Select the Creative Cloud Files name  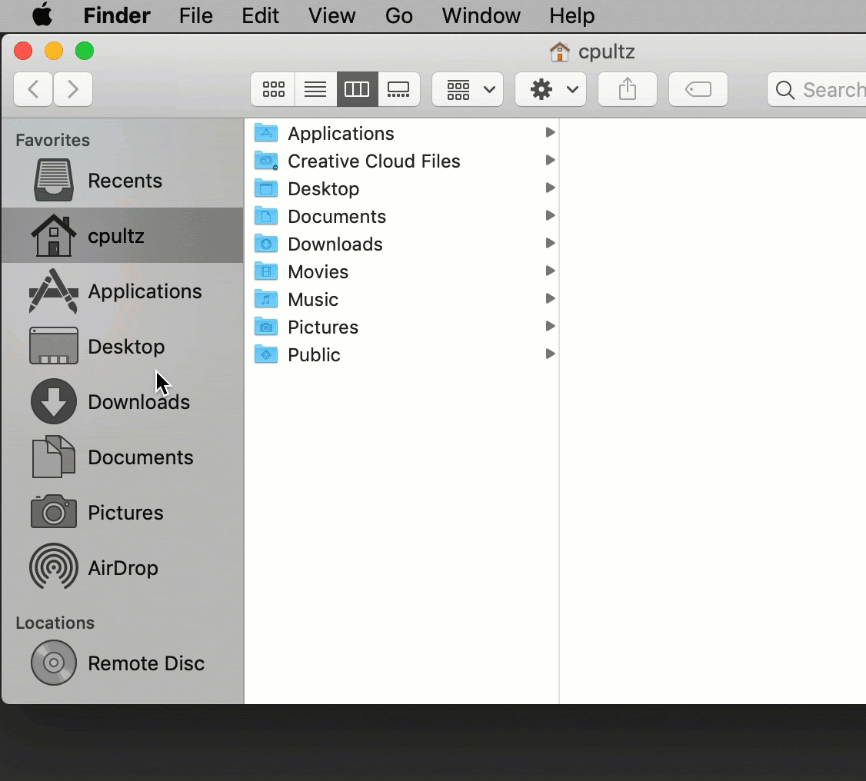pyautogui.click(x=374, y=161)
